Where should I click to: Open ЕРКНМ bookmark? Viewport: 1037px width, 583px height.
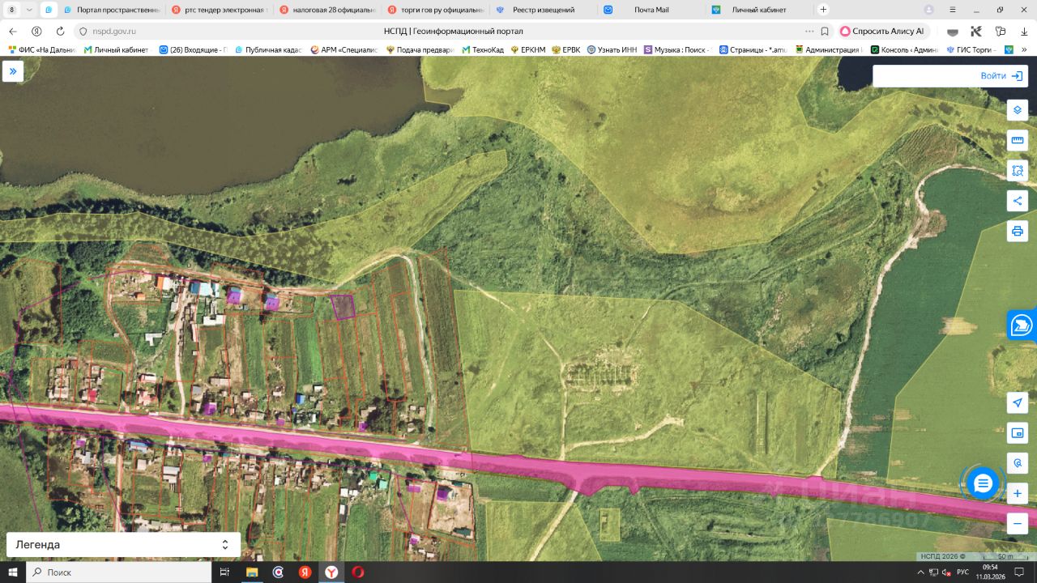click(x=528, y=49)
